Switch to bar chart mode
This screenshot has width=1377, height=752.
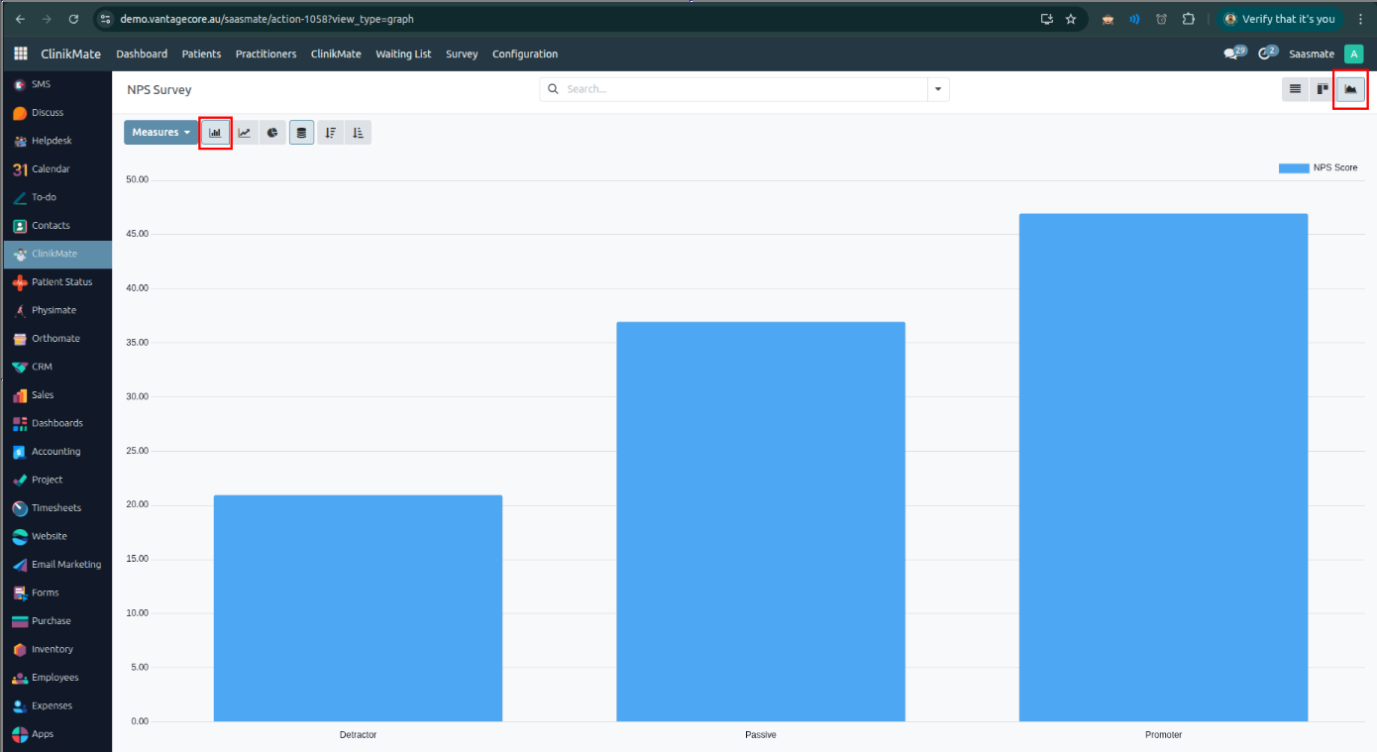pyautogui.click(x=215, y=133)
